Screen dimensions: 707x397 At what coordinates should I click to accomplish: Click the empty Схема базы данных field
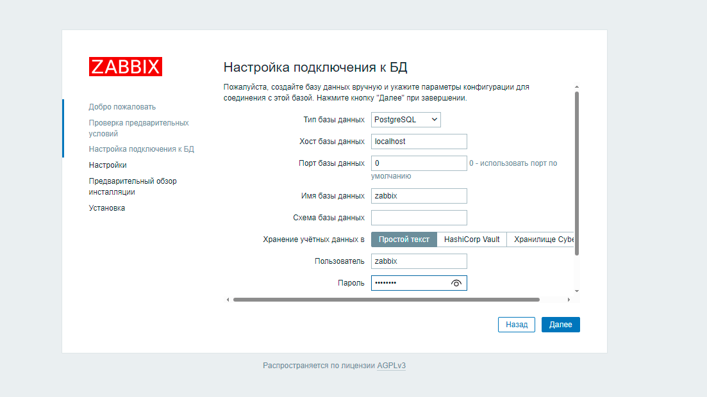(419, 218)
